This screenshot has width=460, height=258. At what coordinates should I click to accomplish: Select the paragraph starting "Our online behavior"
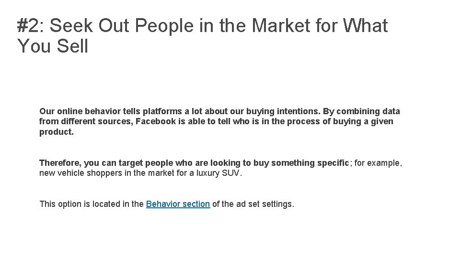[219, 121]
